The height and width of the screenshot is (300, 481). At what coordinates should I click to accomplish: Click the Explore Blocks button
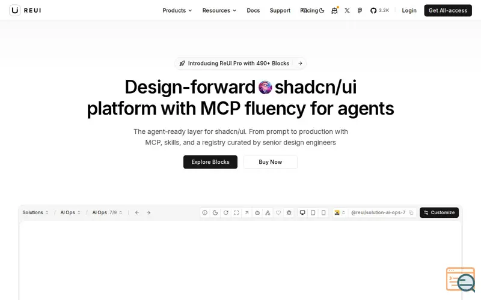(210, 162)
